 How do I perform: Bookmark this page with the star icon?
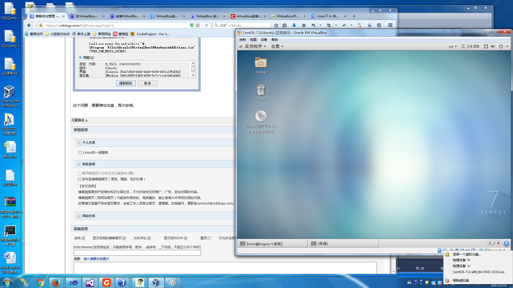(276, 25)
